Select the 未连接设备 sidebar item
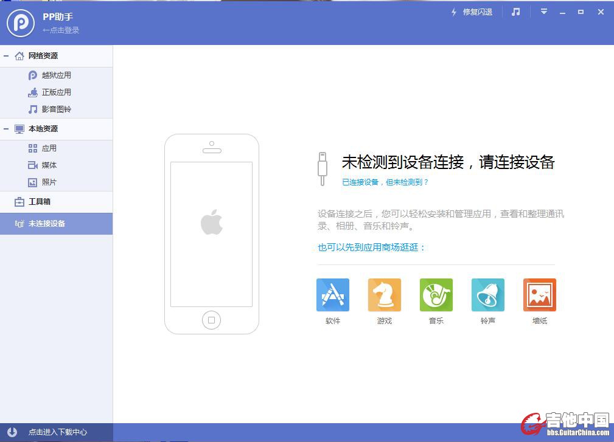Screen dimensions: 614x442 46,224
